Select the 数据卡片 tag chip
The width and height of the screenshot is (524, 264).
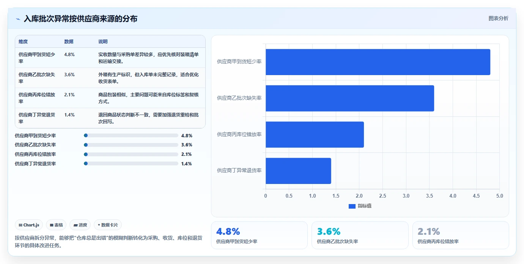tap(108, 225)
